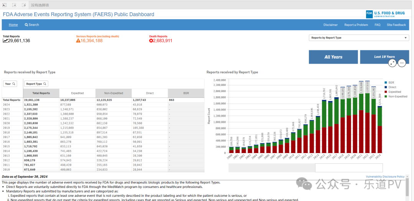
Task: Open the Reports by Report Type dropdown
Action: tap(359, 38)
